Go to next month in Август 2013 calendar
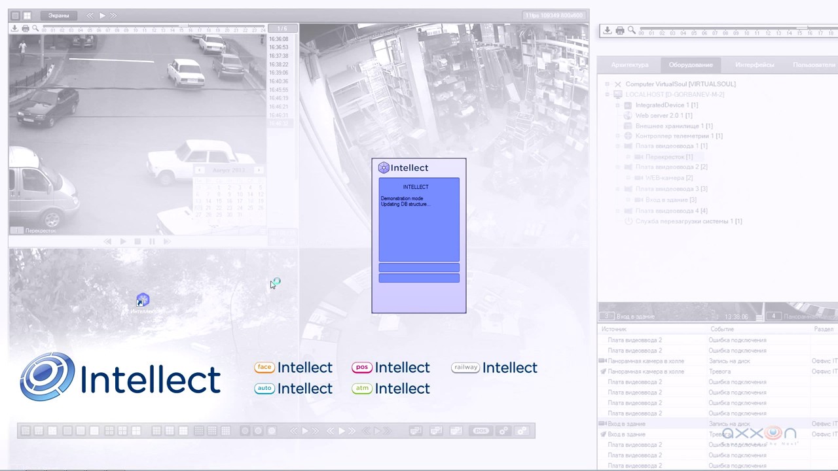This screenshot has width=838, height=471. 259,170
